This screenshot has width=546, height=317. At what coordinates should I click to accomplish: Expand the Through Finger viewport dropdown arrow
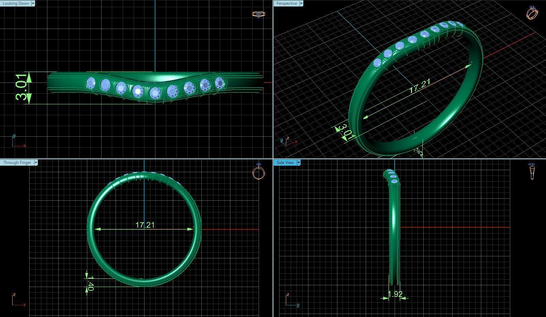click(36, 163)
